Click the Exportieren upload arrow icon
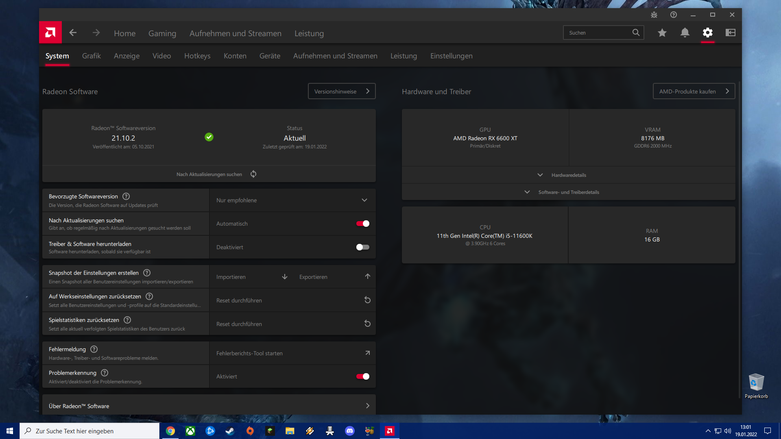Viewport: 781px width, 439px height. click(367, 276)
